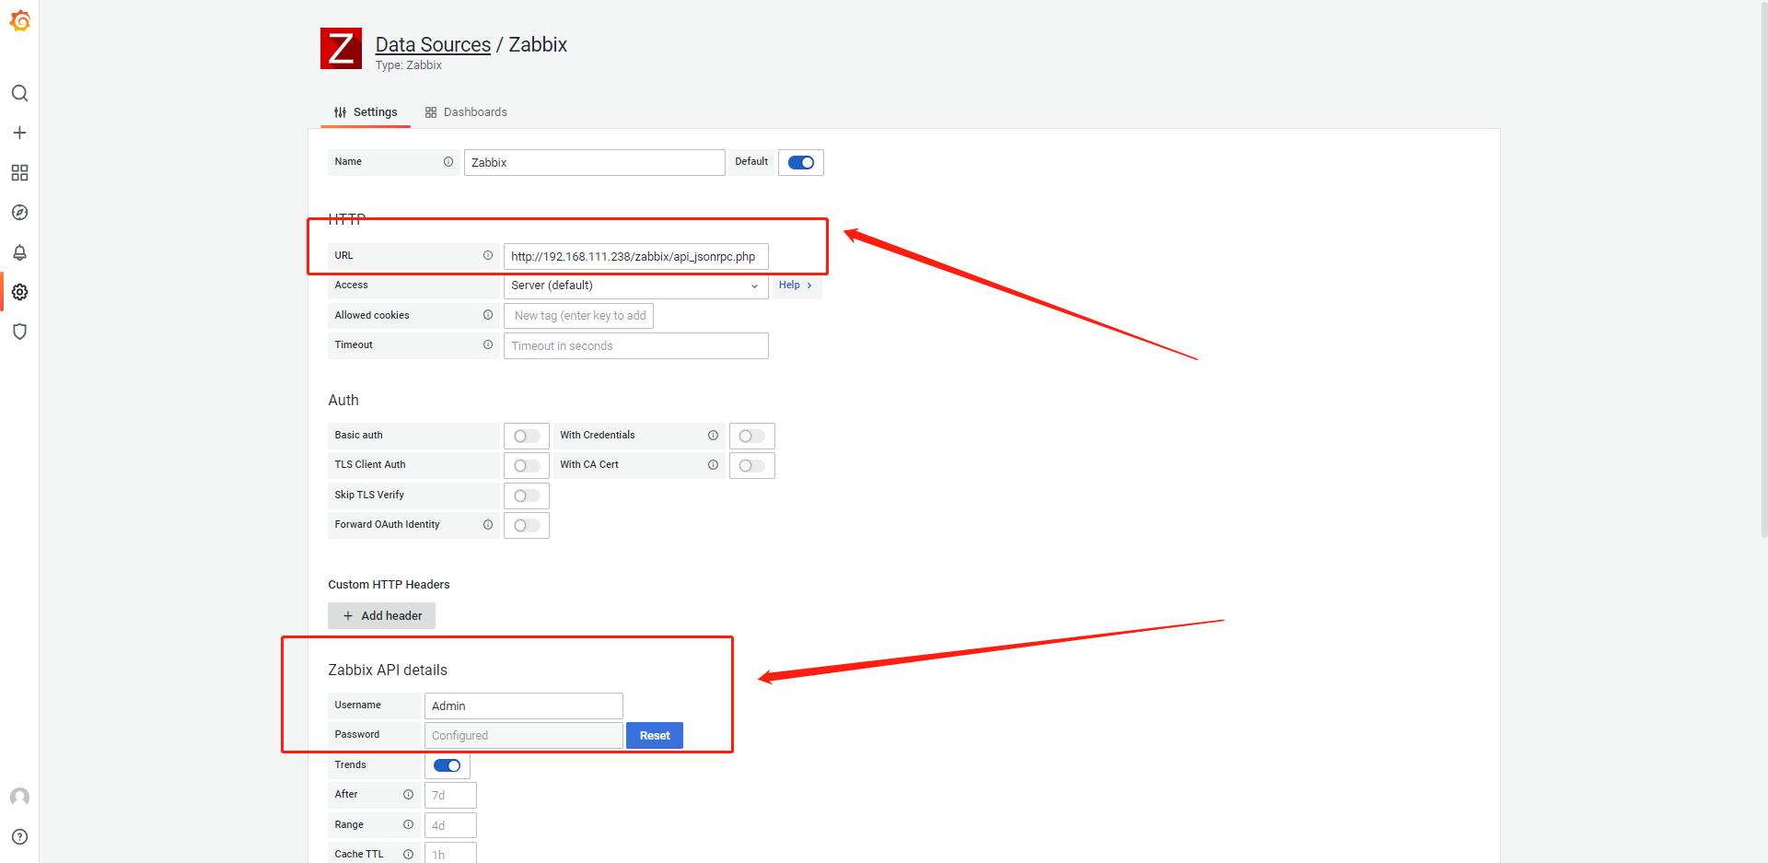The width and height of the screenshot is (1768, 863).
Task: Open the Configuration gear icon
Action: coord(19,292)
